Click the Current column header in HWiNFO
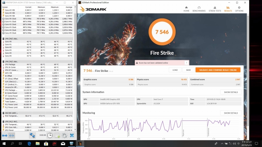 pos(28,7)
